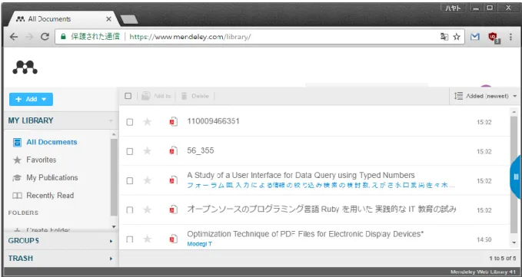The width and height of the screenshot is (522, 277).
Task: Click PDF icon for Ruby IT document
Action: (x=173, y=209)
